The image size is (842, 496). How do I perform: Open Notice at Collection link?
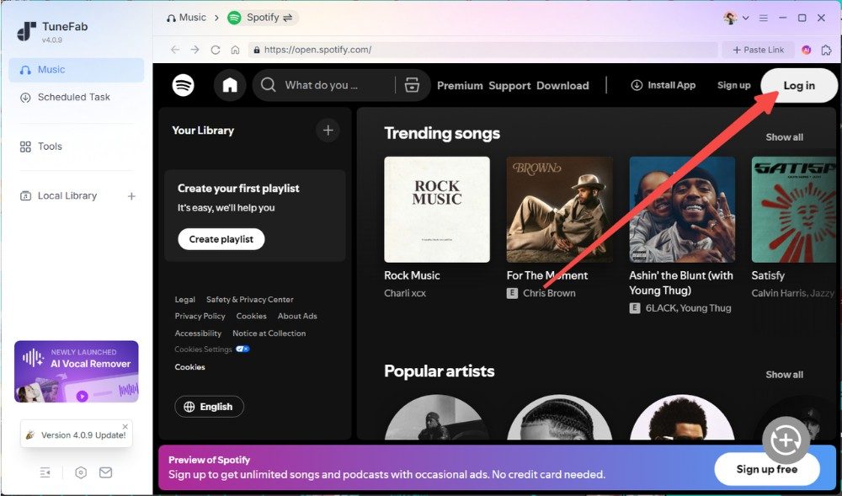pyautogui.click(x=269, y=333)
